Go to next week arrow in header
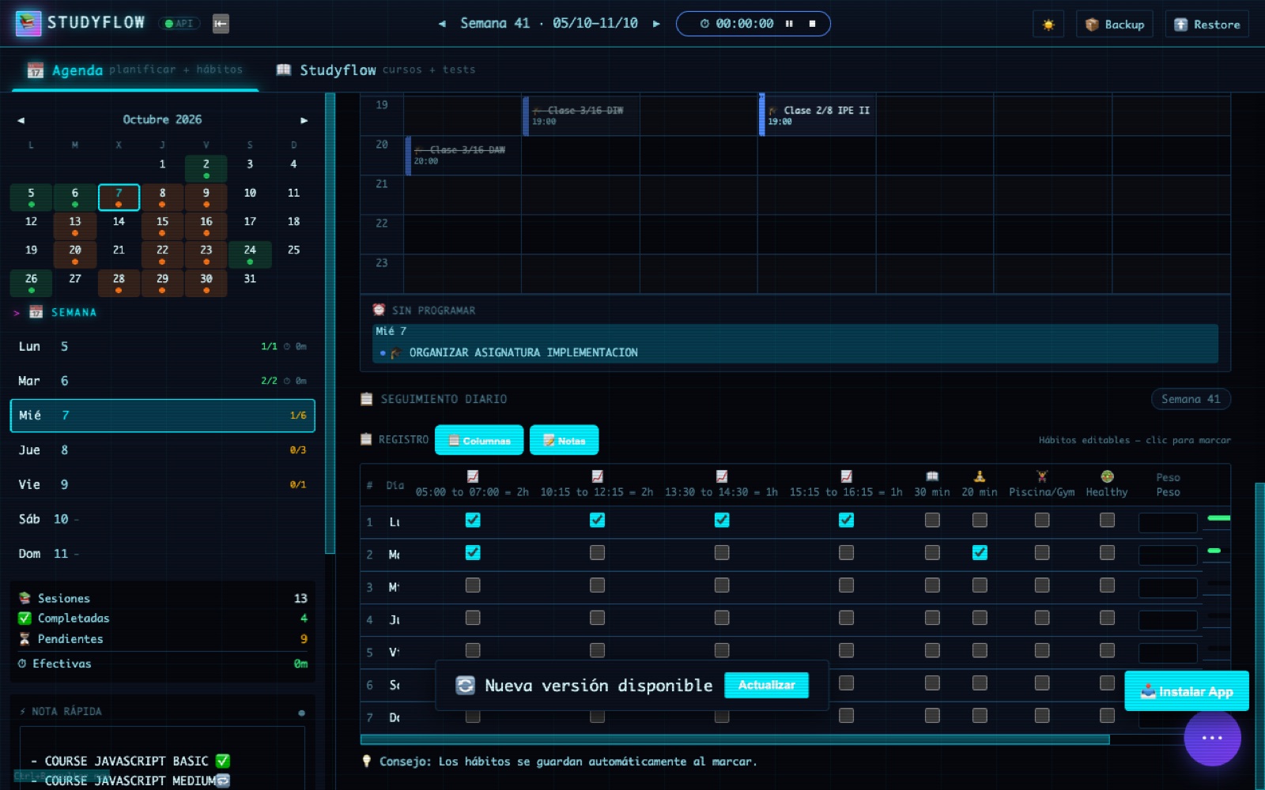Image resolution: width=1265 pixels, height=790 pixels. pyautogui.click(x=656, y=24)
